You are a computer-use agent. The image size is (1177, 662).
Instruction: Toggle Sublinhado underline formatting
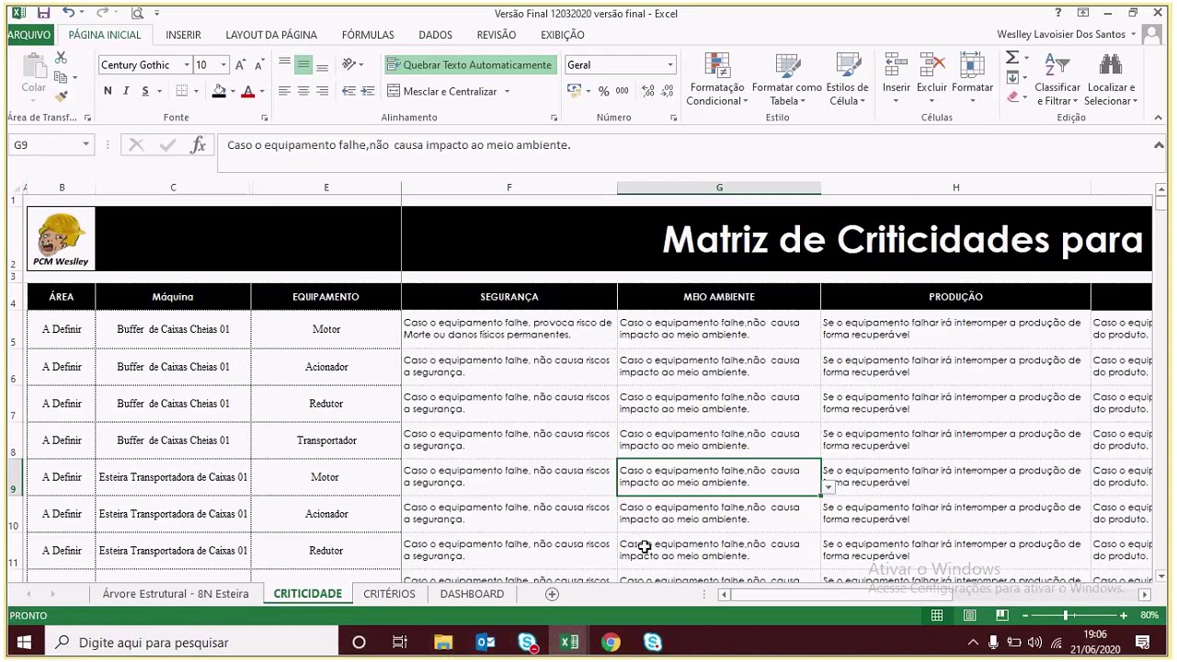tap(144, 91)
